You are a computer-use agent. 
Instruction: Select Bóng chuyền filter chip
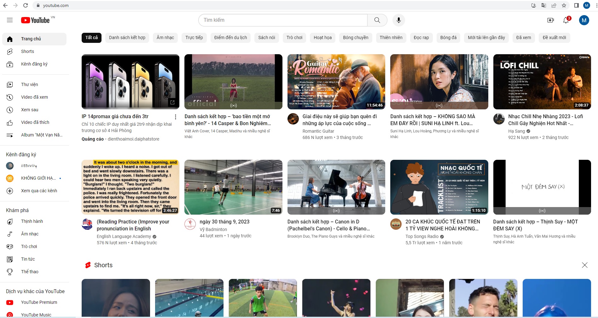click(356, 38)
